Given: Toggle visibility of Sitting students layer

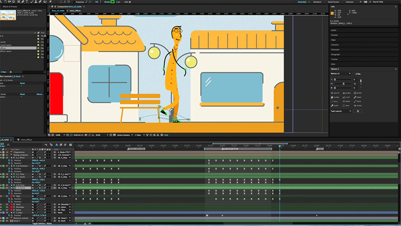Looking at the screenshot, I should coord(33,155).
